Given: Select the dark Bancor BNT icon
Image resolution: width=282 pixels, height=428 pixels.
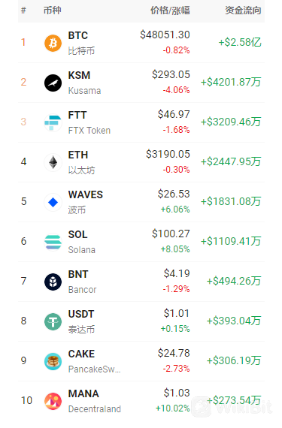Looking at the screenshot, I should (x=53, y=282).
